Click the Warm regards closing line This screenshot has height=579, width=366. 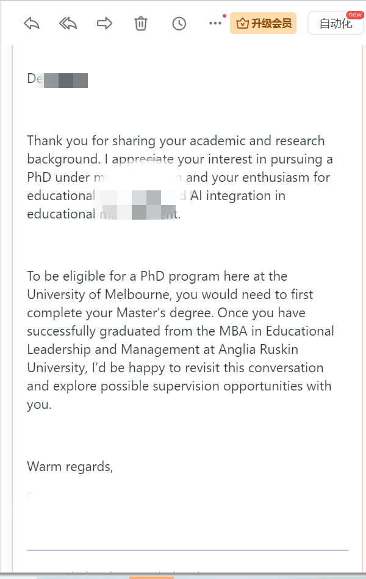pyautogui.click(x=70, y=467)
